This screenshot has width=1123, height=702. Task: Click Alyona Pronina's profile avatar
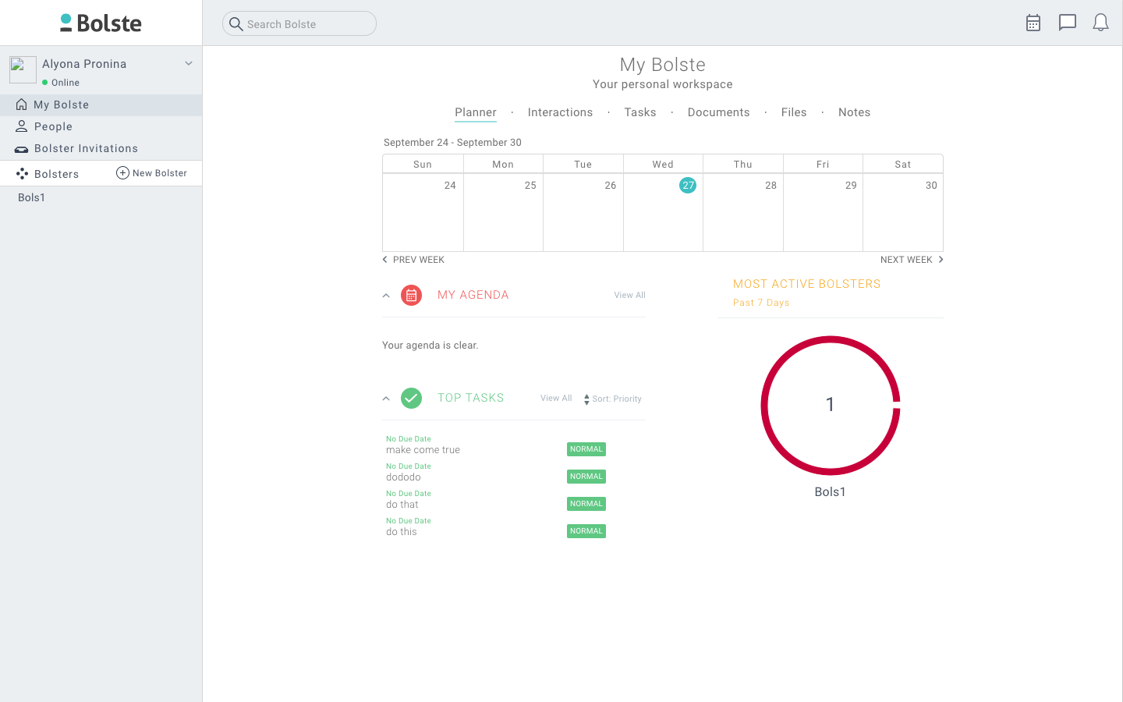pos(23,69)
